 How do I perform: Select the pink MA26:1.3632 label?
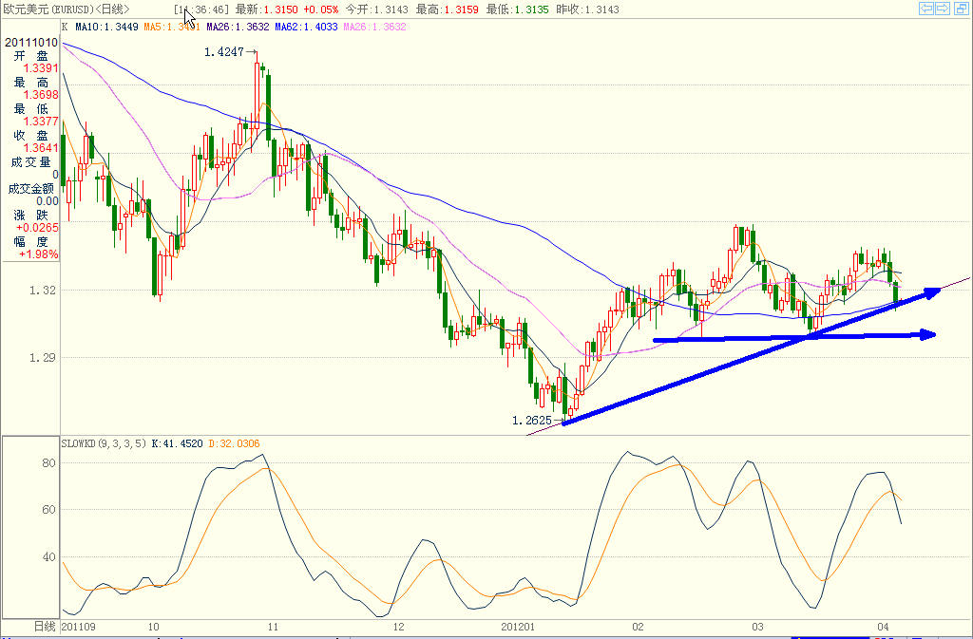click(x=374, y=27)
